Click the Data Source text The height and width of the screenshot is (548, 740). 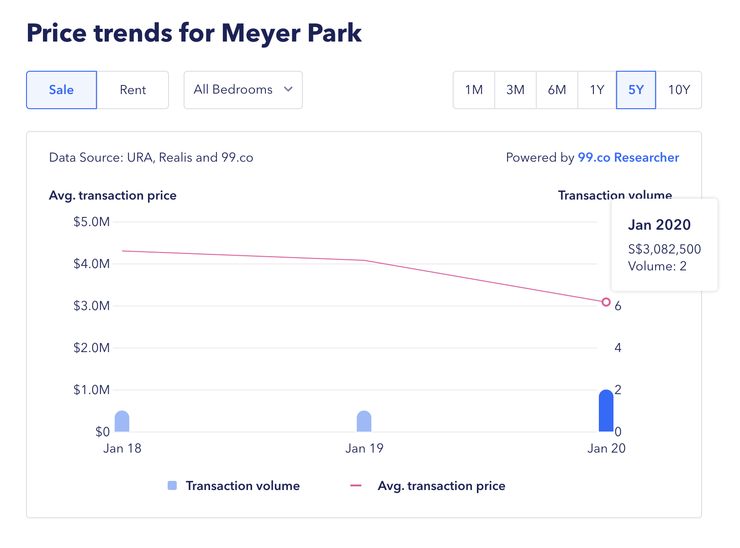151,158
